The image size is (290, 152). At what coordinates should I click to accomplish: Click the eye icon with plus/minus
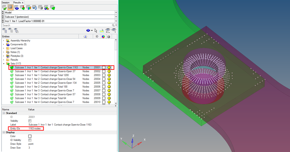point(107,30)
